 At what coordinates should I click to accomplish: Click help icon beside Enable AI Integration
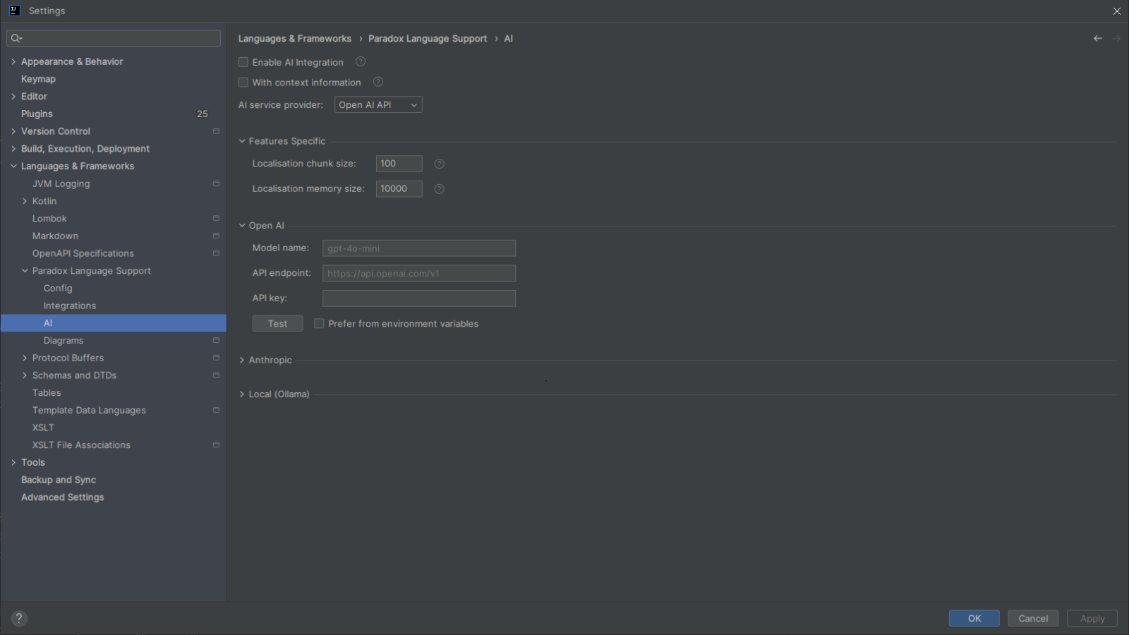tap(361, 62)
